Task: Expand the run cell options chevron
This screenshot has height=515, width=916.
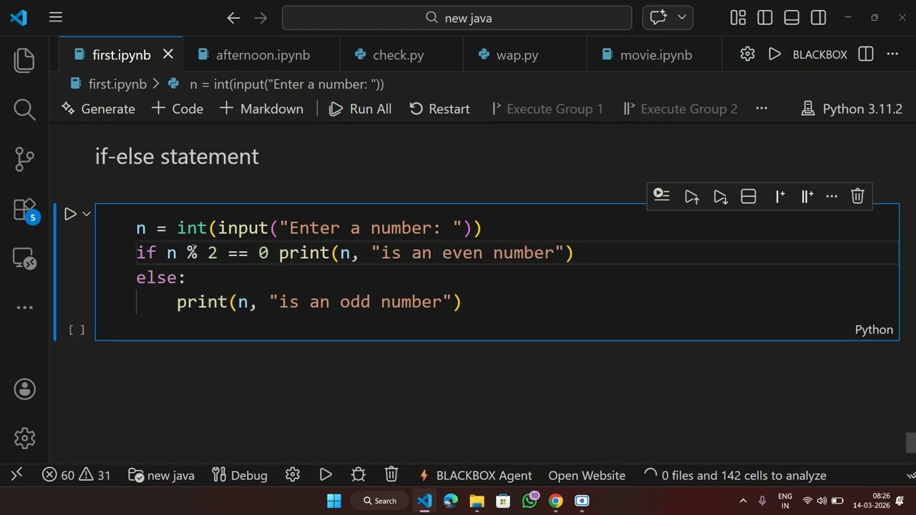Action: [87, 214]
